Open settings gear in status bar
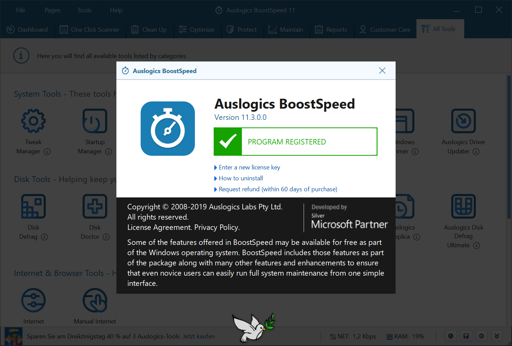 [481, 336]
